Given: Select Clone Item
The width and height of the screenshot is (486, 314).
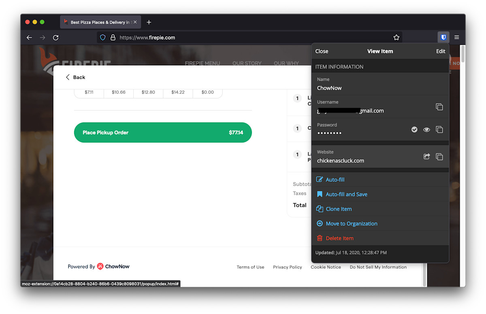Looking at the screenshot, I should click(339, 209).
